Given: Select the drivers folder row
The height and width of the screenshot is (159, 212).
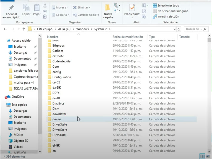Looking at the screenshot, I should [122, 119].
